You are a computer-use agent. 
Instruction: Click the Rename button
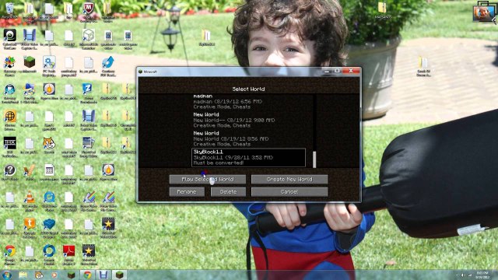click(187, 192)
